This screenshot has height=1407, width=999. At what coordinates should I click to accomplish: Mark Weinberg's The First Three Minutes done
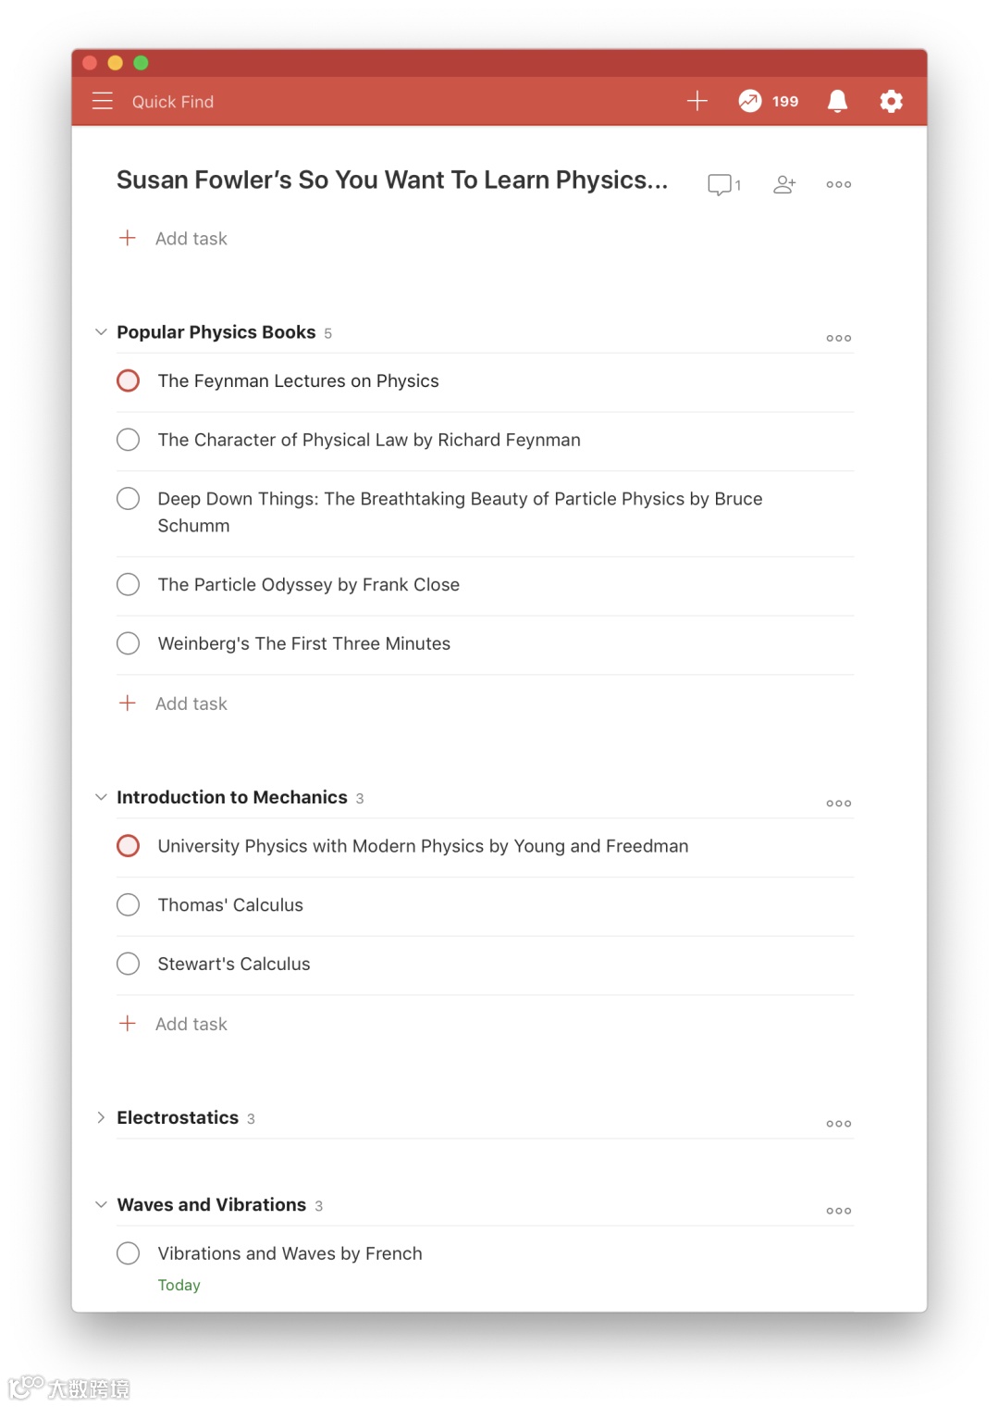tap(129, 643)
